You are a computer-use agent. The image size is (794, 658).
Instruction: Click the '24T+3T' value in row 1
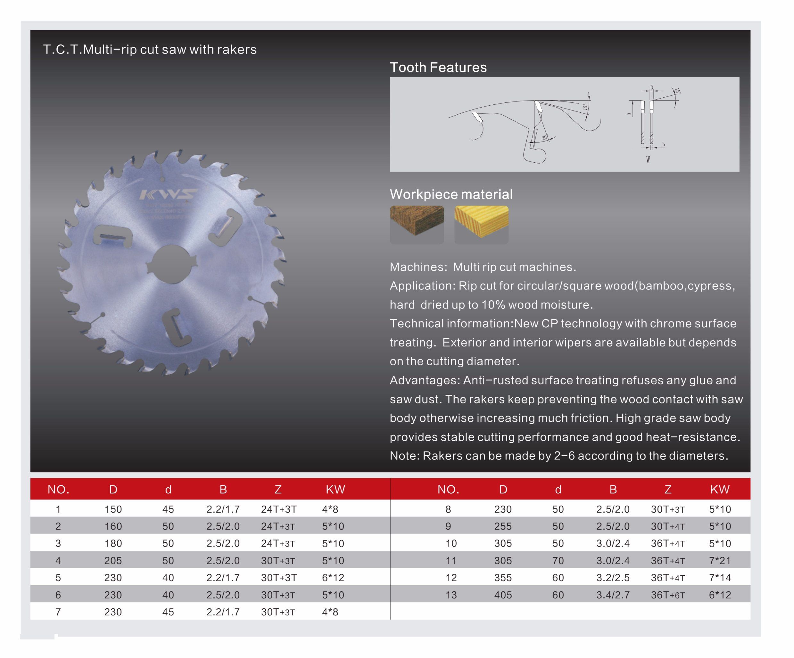point(279,509)
